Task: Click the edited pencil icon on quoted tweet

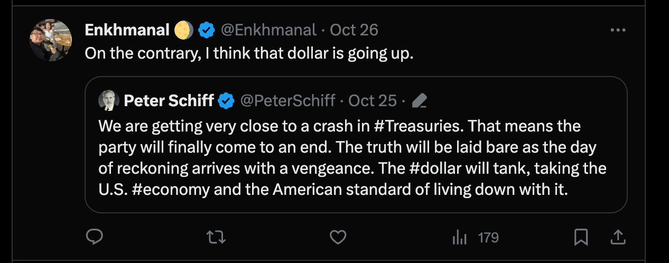Action: 419,100
